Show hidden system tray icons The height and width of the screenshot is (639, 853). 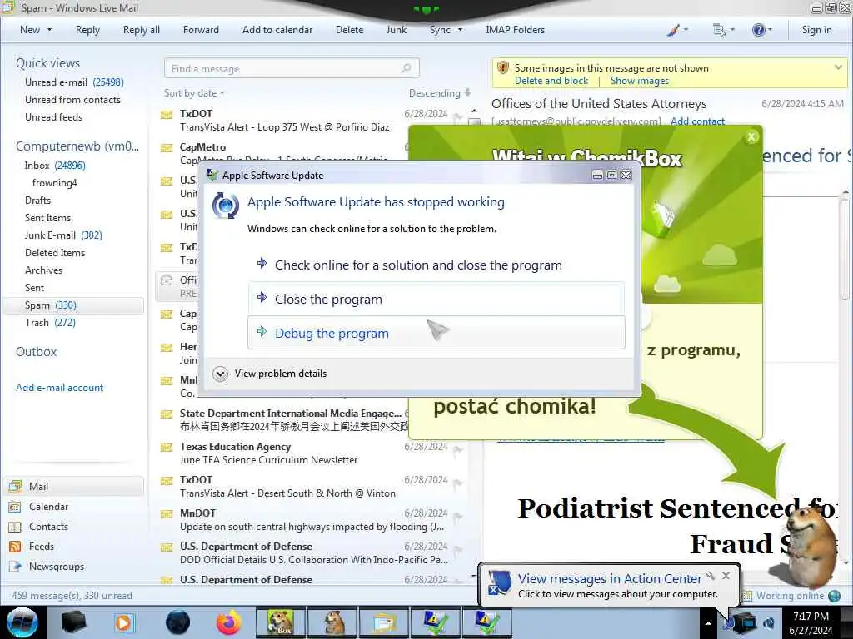click(708, 623)
